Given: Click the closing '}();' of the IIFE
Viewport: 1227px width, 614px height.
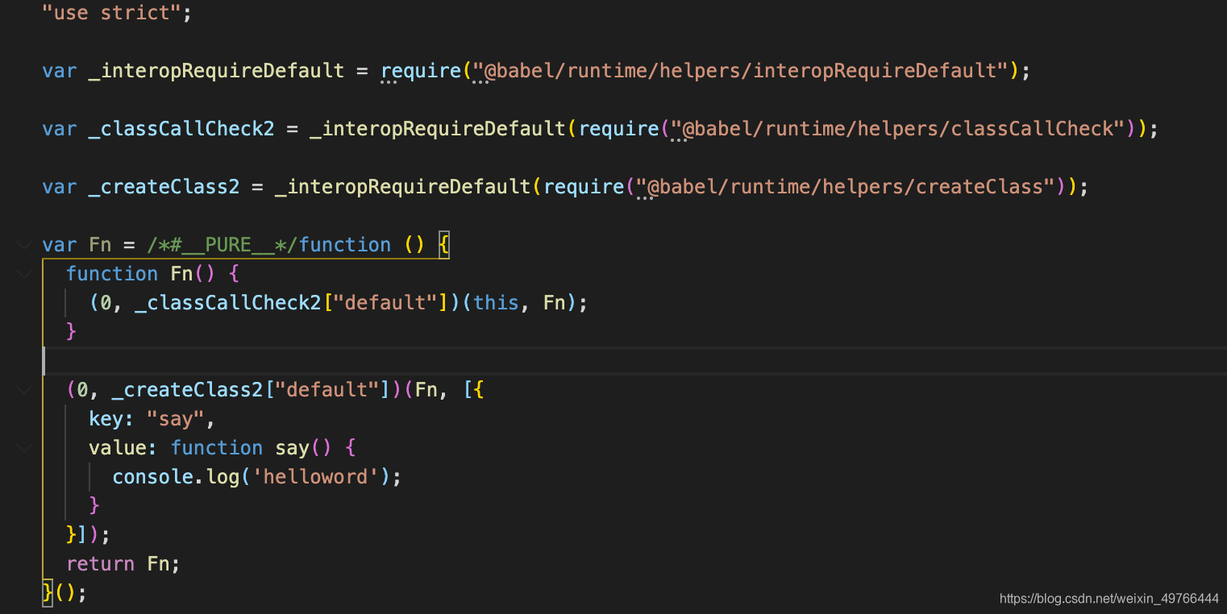Looking at the screenshot, I should pyautogui.click(x=64, y=593).
